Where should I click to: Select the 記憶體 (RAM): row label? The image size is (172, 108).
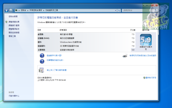coord(44,38)
